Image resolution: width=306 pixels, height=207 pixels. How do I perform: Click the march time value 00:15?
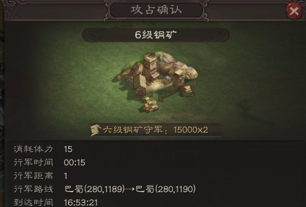point(75,163)
